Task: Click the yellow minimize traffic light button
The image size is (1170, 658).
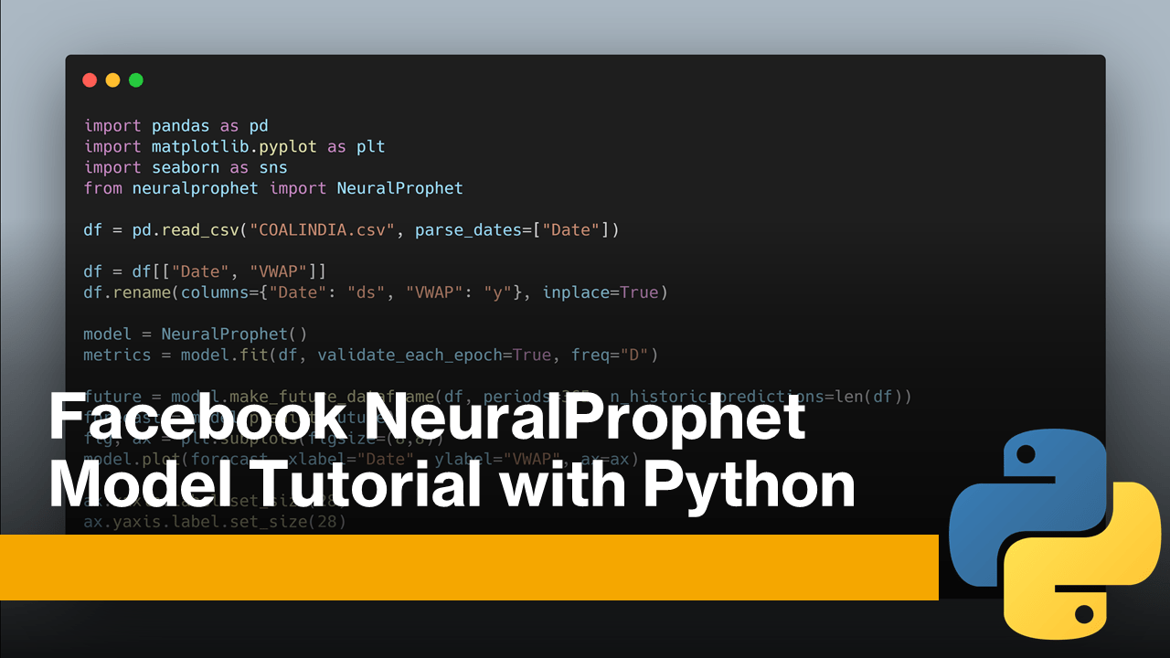Action: click(x=112, y=80)
